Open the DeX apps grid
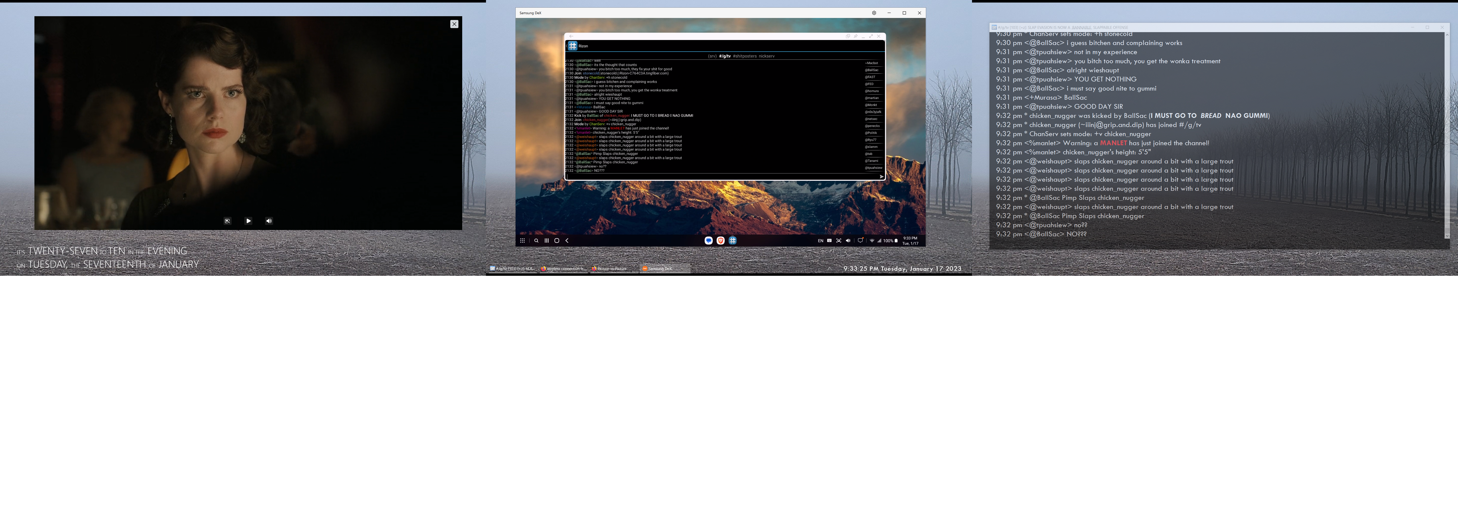Image resolution: width=1458 pixels, height=523 pixels. [522, 241]
